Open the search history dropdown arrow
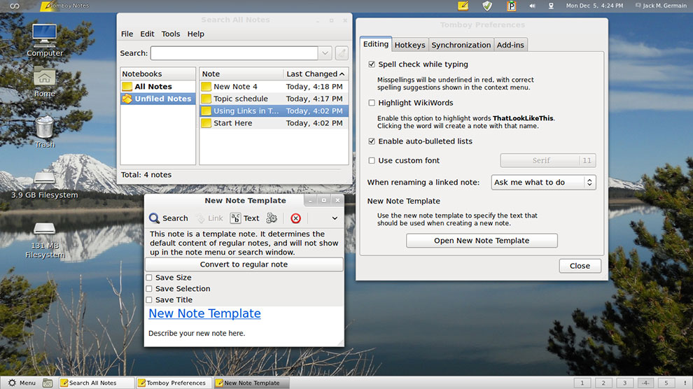Screen dimensions: 693x389 pos(325,53)
